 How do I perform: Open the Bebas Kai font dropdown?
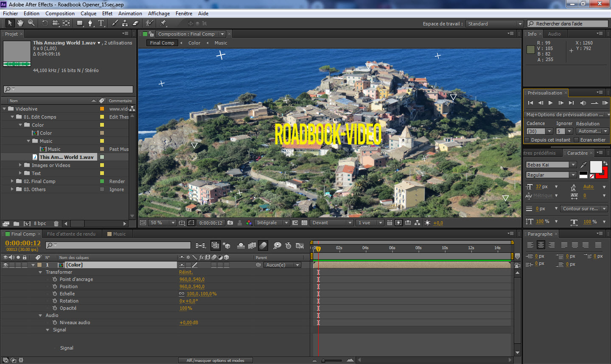pyautogui.click(x=573, y=165)
